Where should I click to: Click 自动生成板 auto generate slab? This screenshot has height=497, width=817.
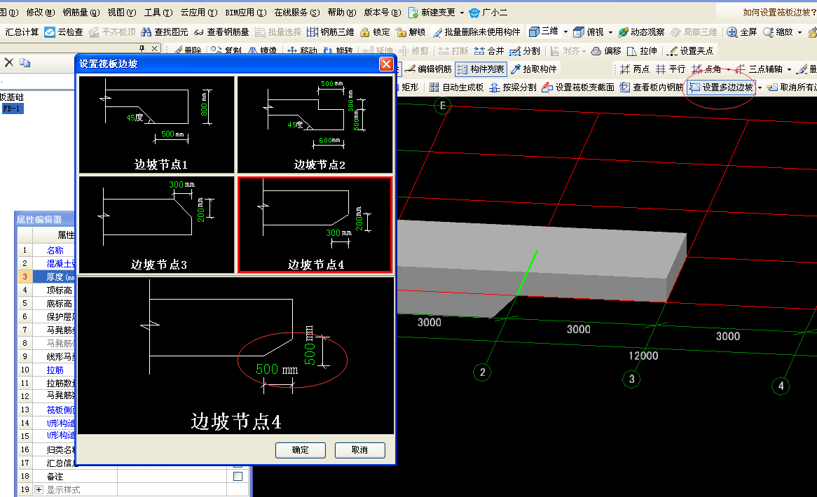(456, 87)
